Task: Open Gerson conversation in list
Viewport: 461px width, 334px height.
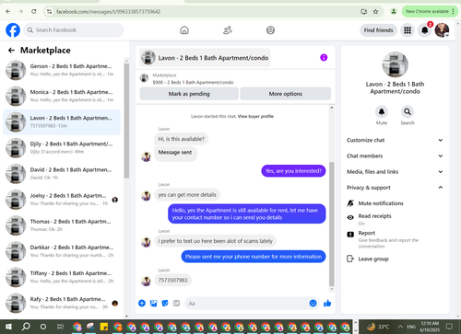Action: pos(62,70)
